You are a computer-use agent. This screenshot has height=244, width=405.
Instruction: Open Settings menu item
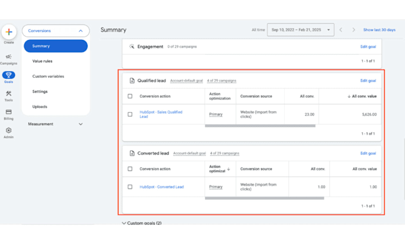pyautogui.click(x=40, y=91)
